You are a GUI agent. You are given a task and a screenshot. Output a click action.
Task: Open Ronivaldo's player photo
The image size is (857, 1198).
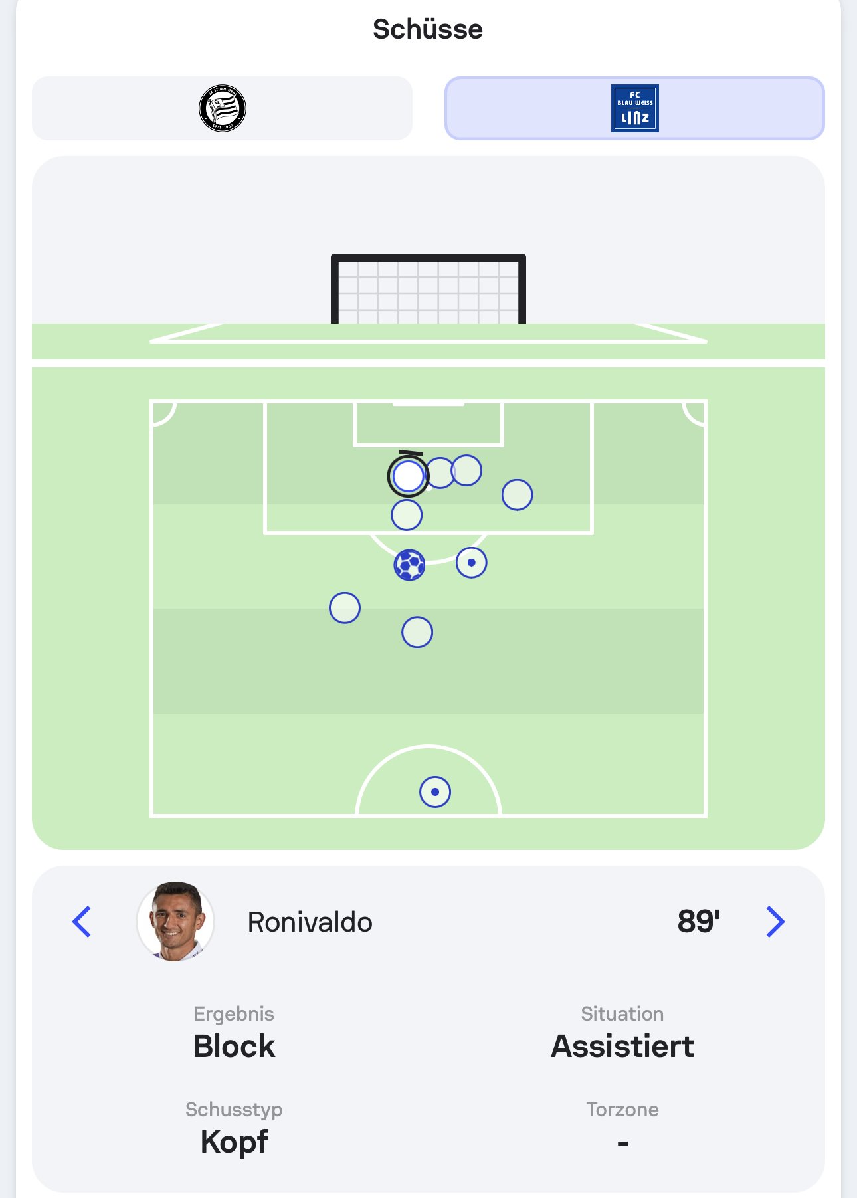(x=175, y=922)
